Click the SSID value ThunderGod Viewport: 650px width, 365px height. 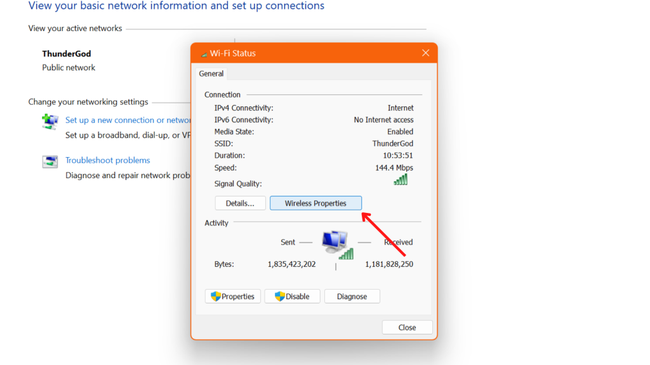(392, 144)
